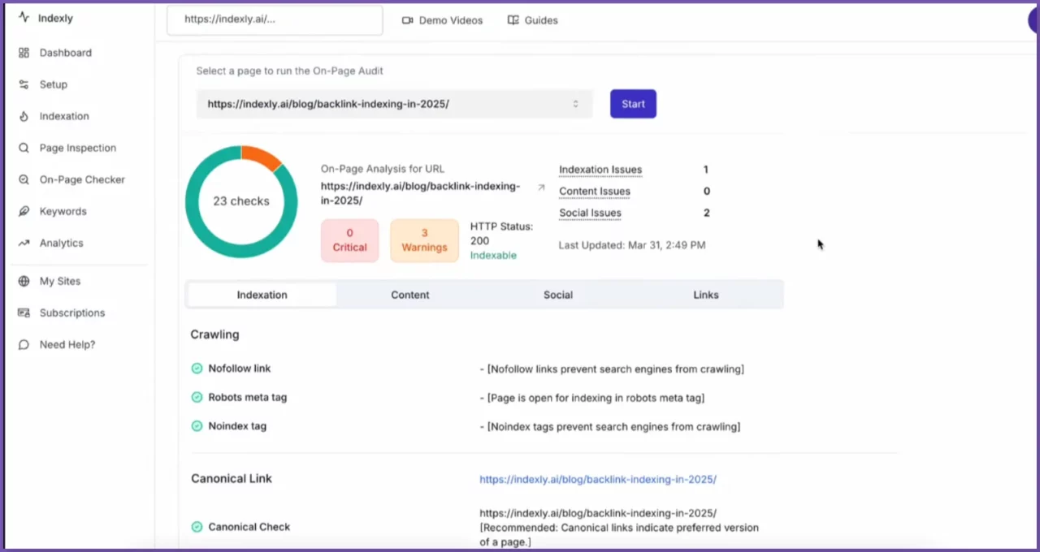Open the Links tab
This screenshot has height=552, width=1040.
[705, 295]
